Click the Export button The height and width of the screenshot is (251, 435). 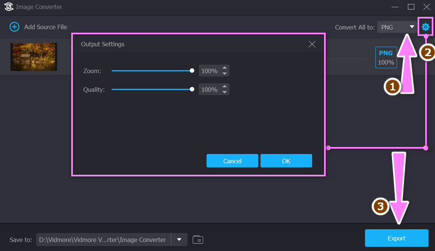pos(396,238)
